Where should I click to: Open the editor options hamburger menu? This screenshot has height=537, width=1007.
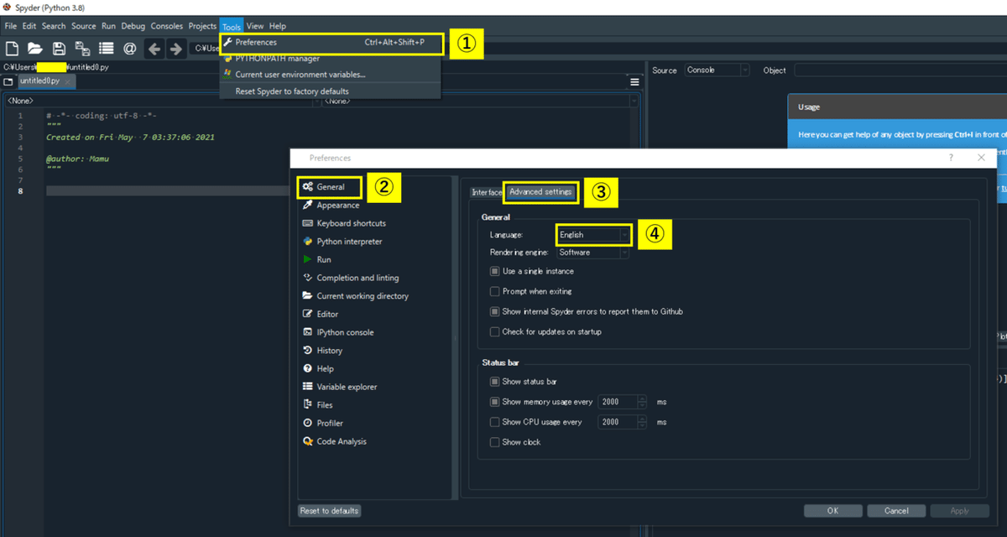point(635,82)
